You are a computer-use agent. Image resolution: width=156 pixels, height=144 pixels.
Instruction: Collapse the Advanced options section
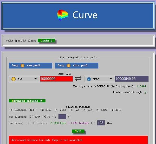point(27,101)
